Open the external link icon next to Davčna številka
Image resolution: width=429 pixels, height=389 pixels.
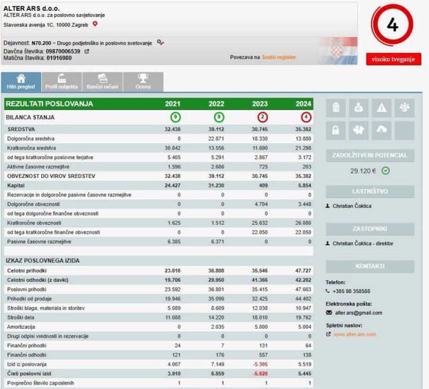(x=86, y=51)
